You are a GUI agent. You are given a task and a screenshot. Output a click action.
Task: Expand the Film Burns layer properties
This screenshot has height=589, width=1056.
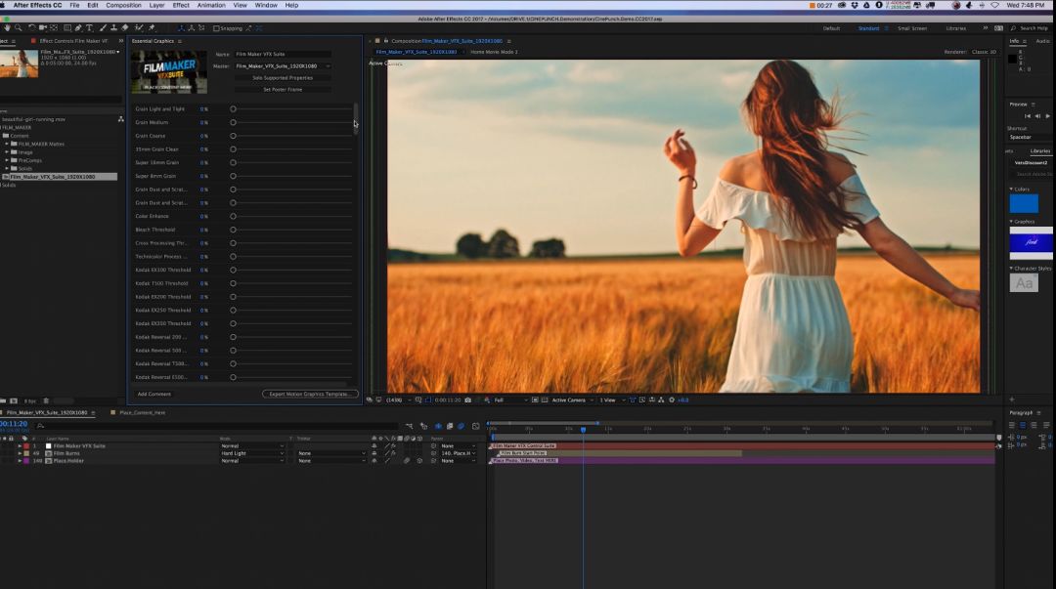pos(20,453)
